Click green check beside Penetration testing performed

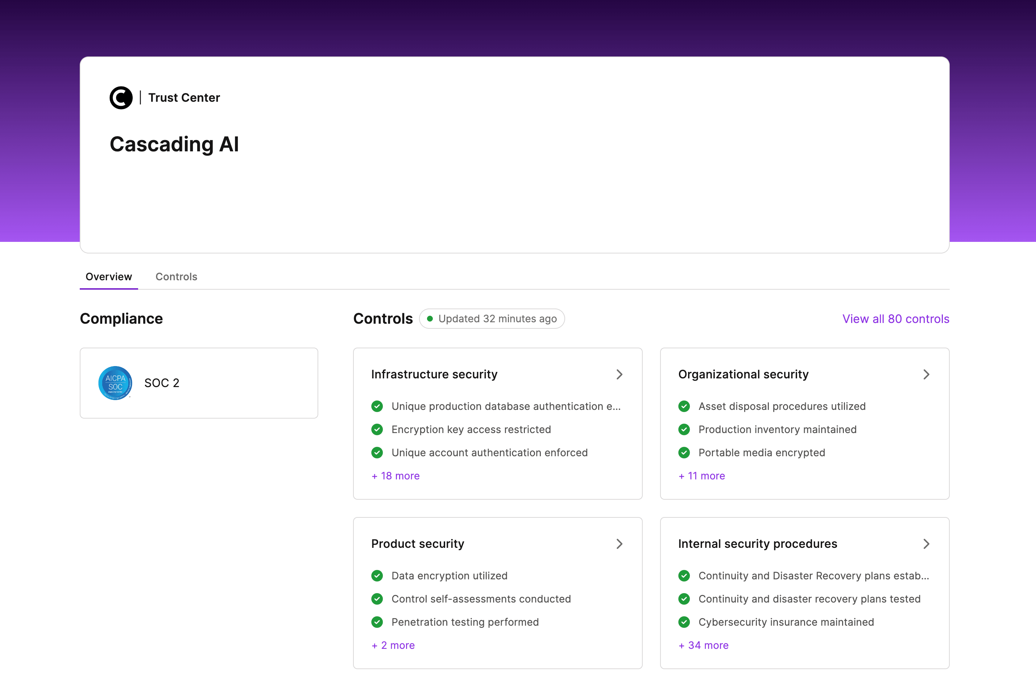click(377, 622)
